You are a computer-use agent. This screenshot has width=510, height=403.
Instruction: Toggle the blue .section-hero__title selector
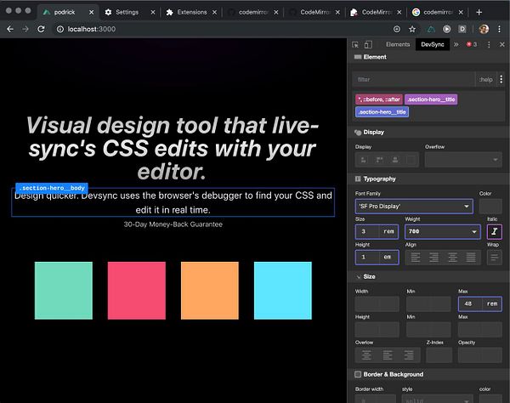click(382, 112)
